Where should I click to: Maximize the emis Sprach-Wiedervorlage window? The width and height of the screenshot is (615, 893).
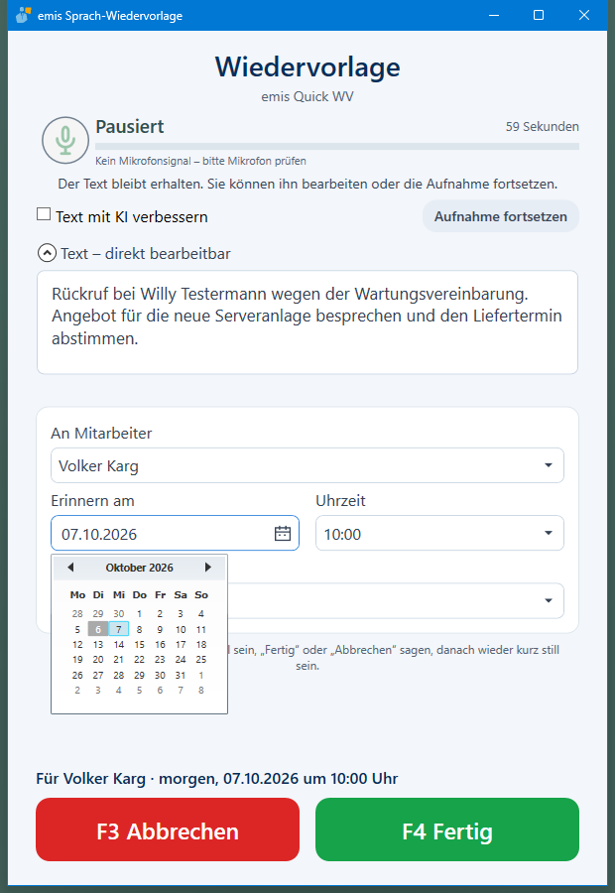pos(538,15)
